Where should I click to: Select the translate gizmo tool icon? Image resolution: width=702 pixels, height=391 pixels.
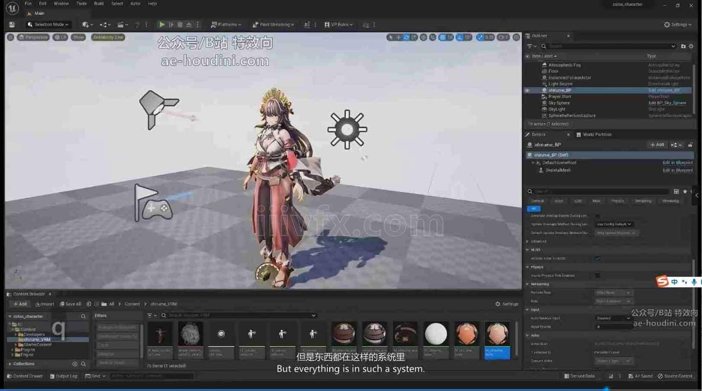(x=399, y=37)
